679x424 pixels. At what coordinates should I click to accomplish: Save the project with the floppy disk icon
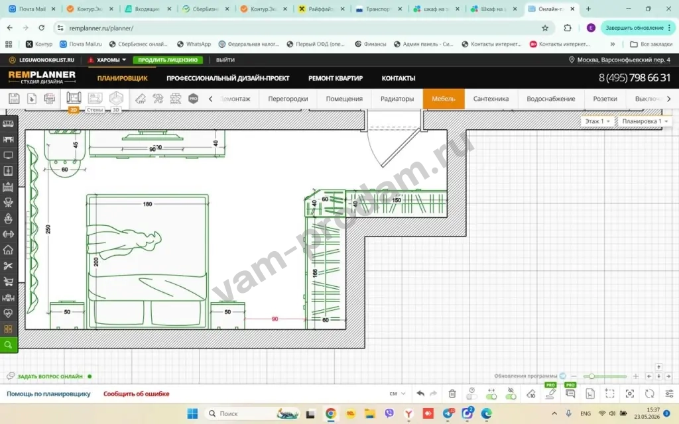pyautogui.click(x=14, y=99)
